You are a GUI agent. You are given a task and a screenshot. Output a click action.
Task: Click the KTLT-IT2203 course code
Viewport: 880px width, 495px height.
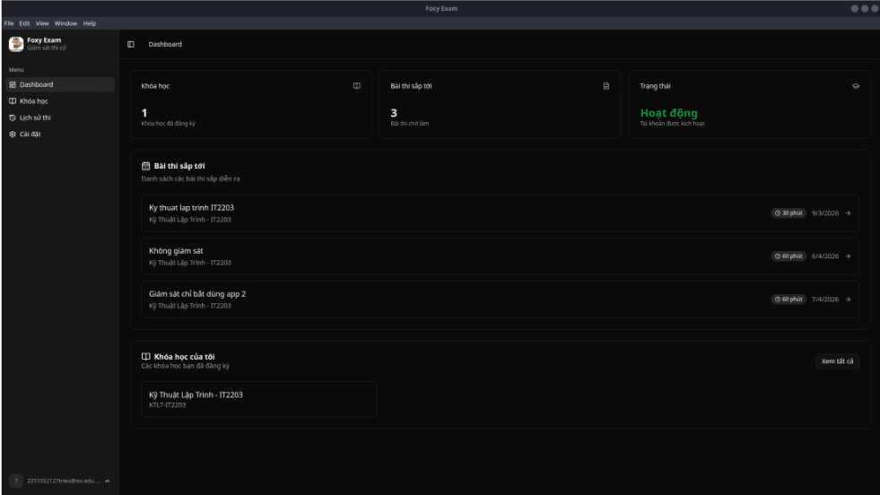(167, 405)
